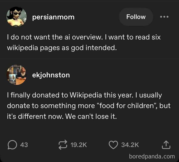Viewport: 179px width, 162px height.
Task: Follow the persianmom account
Action: [x=136, y=17]
